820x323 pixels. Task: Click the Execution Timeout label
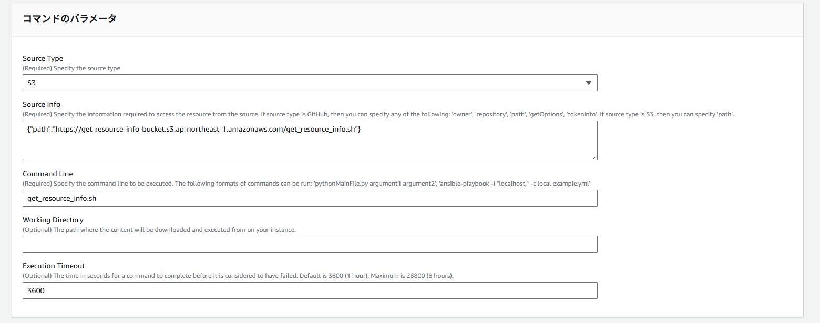tap(54, 266)
